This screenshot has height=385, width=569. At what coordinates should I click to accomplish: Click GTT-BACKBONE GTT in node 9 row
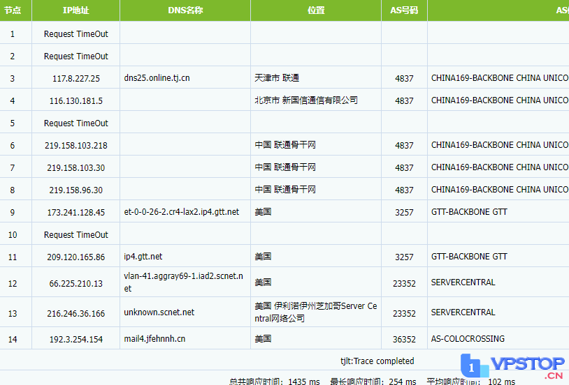click(x=469, y=212)
